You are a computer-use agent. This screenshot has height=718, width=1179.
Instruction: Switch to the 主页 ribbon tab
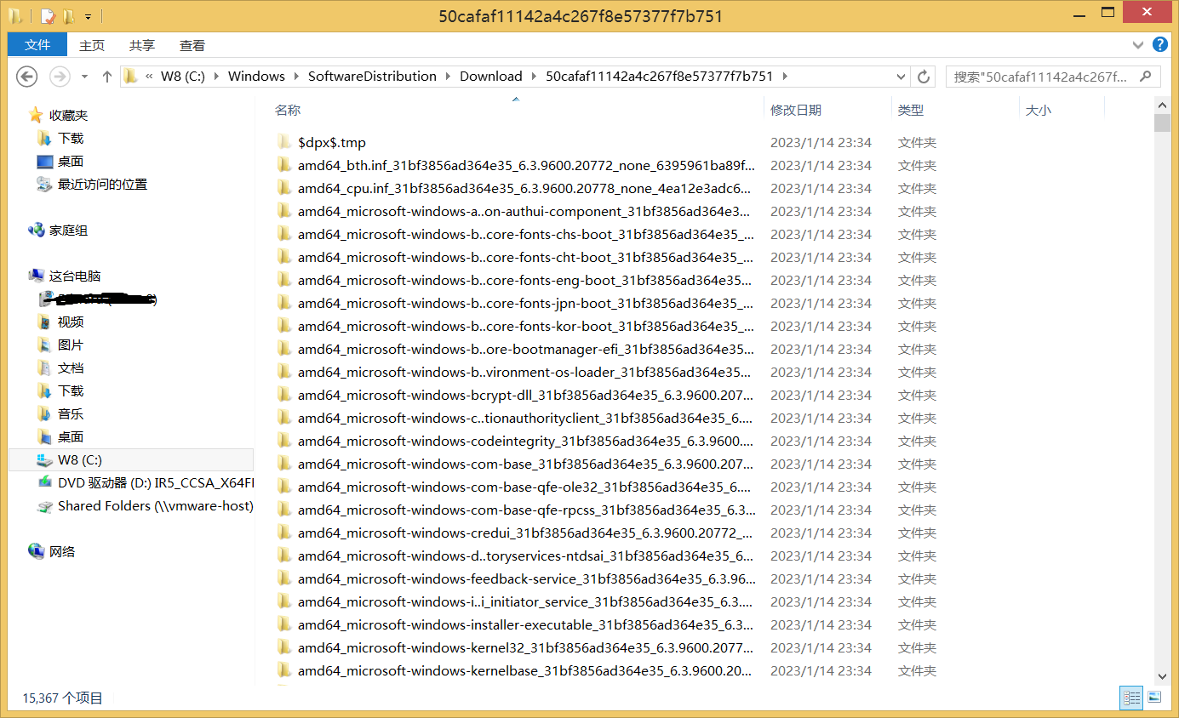pos(92,45)
